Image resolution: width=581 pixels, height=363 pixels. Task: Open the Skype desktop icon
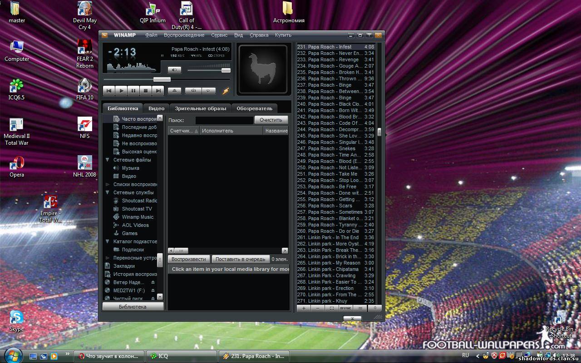click(17, 321)
